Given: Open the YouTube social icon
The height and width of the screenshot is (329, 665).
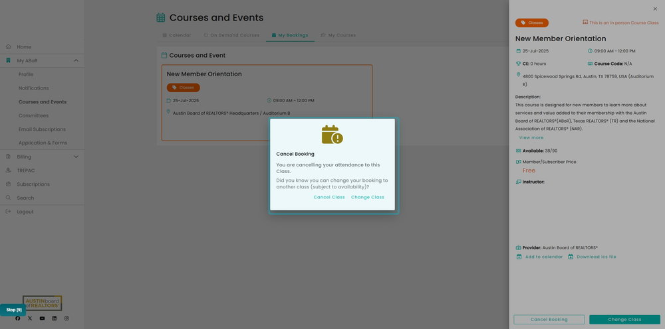Looking at the screenshot, I should point(42,318).
